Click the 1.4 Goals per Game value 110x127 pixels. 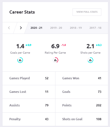point(20,46)
